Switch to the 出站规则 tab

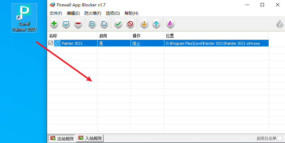[x=61, y=138]
